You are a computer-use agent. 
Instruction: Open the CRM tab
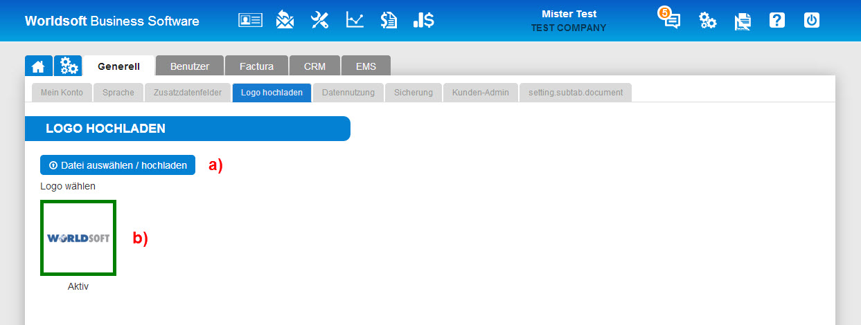(x=314, y=66)
